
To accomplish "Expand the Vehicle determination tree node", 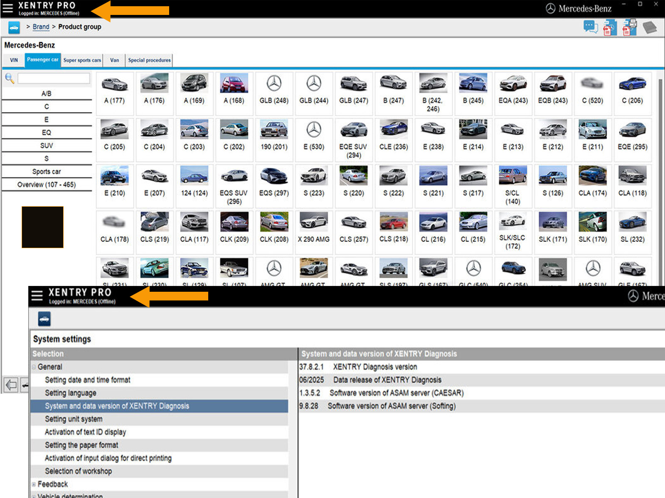I will tap(34, 496).
